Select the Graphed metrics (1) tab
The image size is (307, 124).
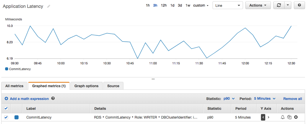(x=49, y=86)
